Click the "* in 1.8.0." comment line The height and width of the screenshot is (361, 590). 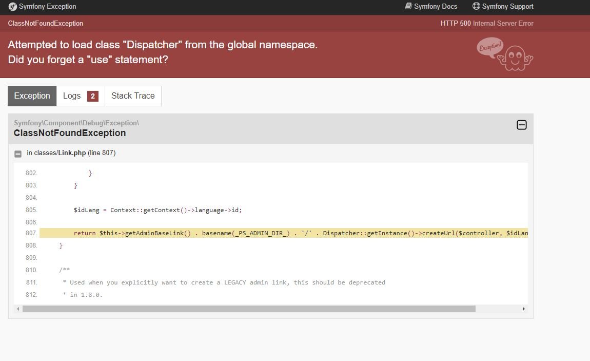tap(83, 295)
